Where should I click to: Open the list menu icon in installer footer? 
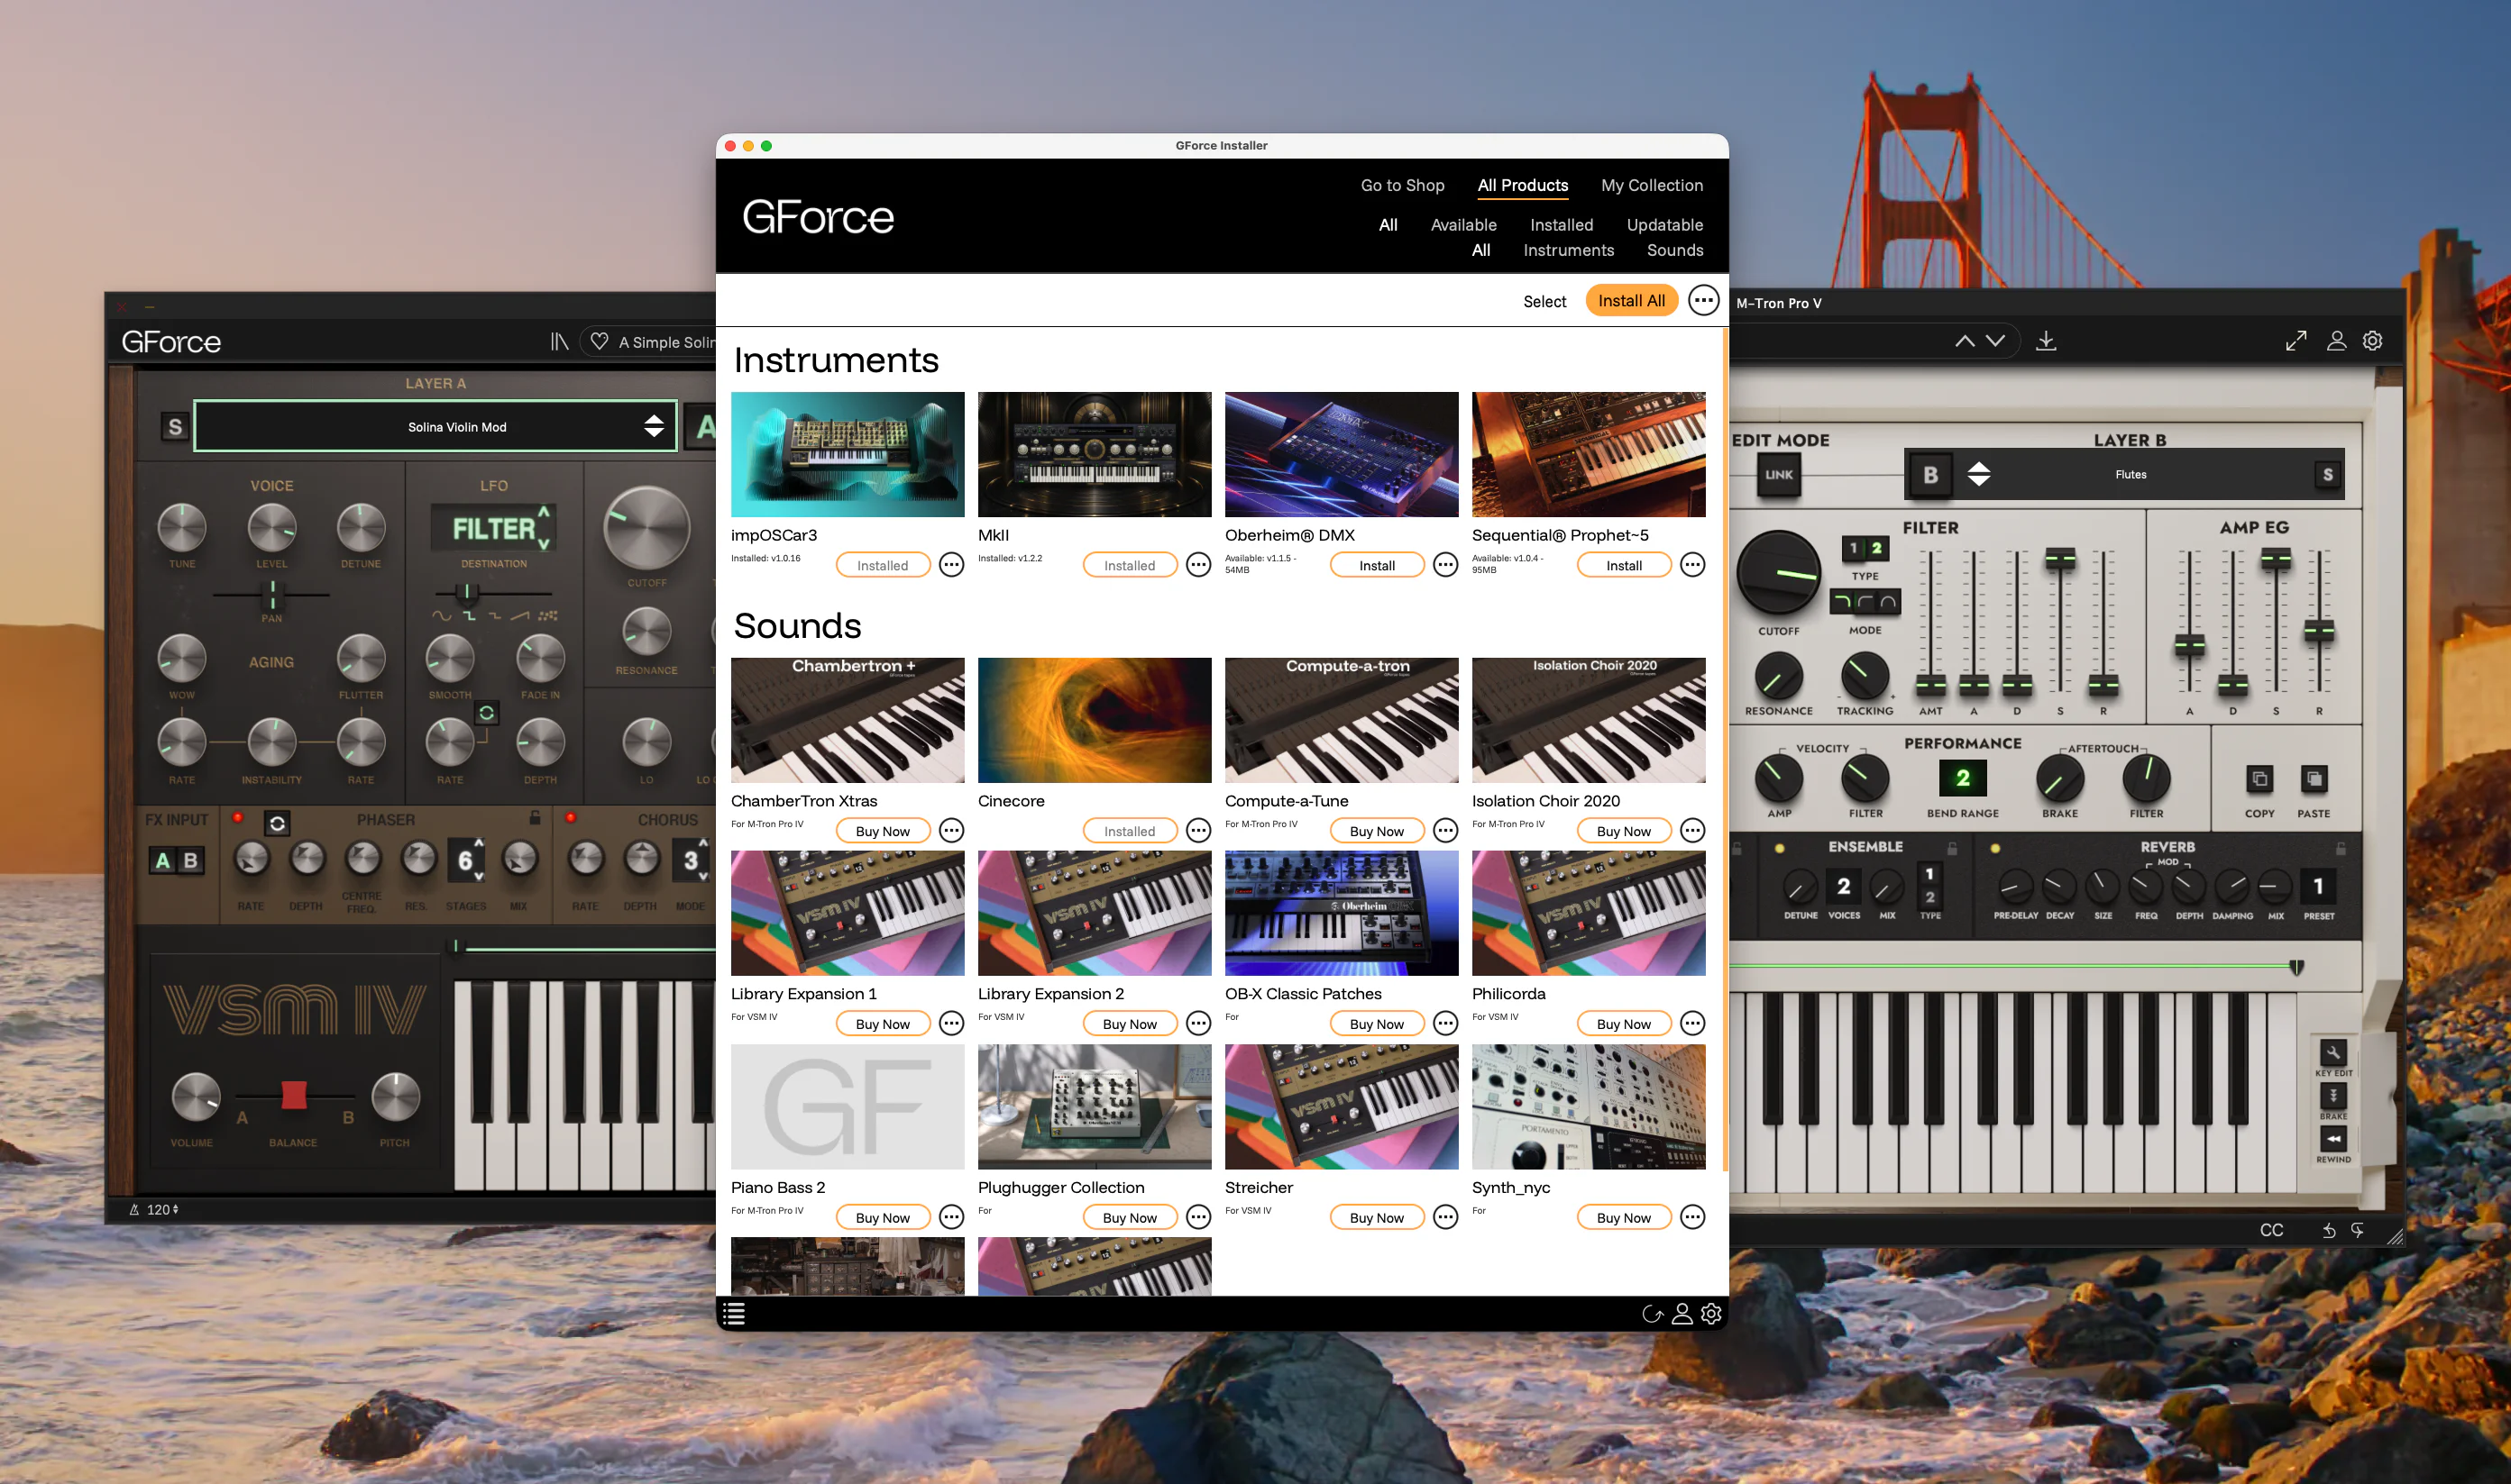[734, 1313]
